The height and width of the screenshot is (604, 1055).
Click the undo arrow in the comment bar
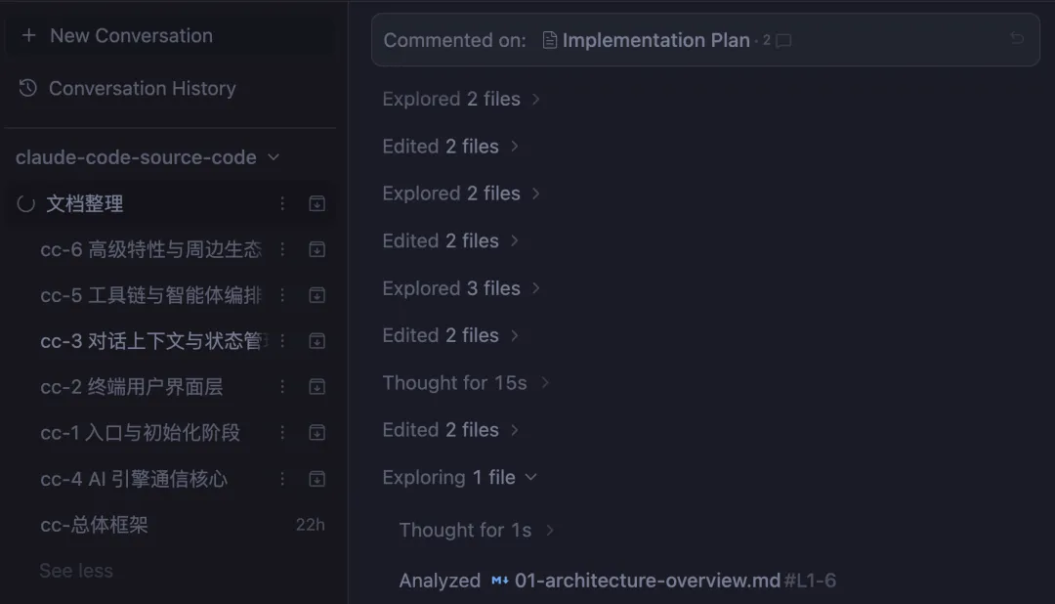click(1017, 39)
